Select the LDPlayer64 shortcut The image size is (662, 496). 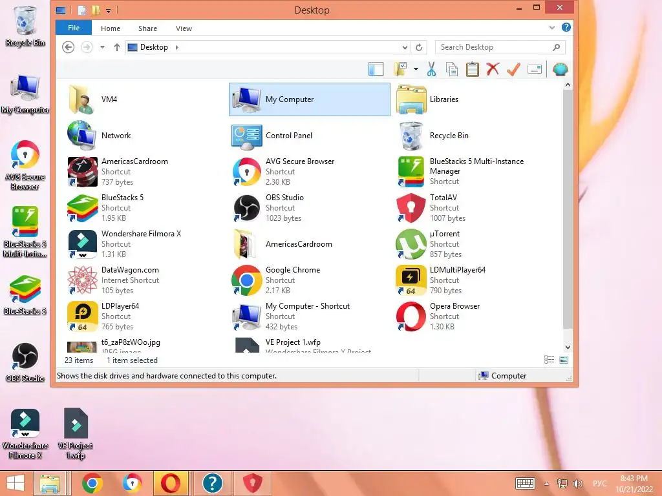pos(145,316)
